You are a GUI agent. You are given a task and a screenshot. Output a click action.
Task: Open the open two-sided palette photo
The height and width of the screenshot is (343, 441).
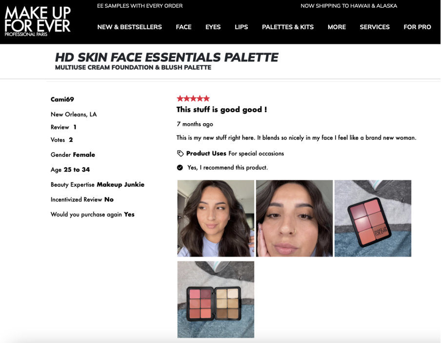[x=216, y=300]
